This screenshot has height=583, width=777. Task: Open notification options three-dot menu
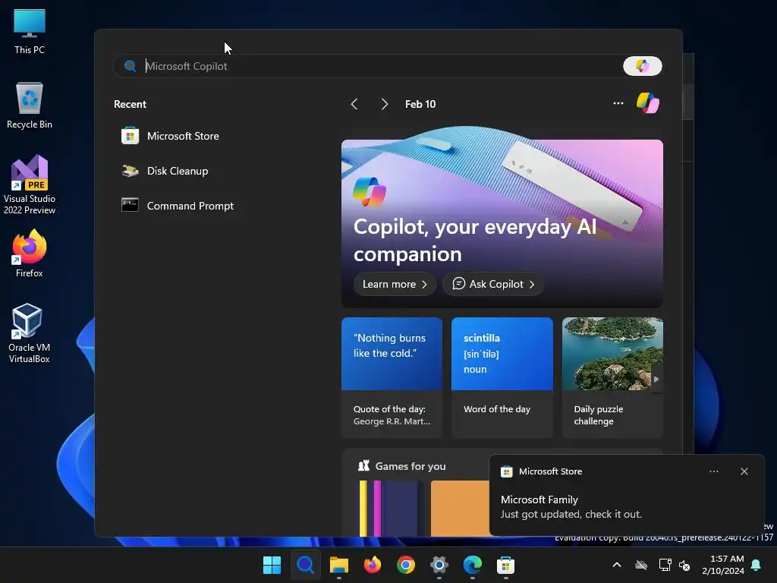click(x=713, y=471)
